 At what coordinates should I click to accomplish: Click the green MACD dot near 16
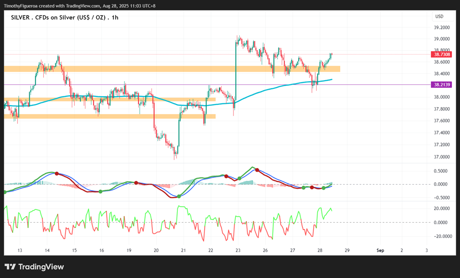tap(100, 192)
